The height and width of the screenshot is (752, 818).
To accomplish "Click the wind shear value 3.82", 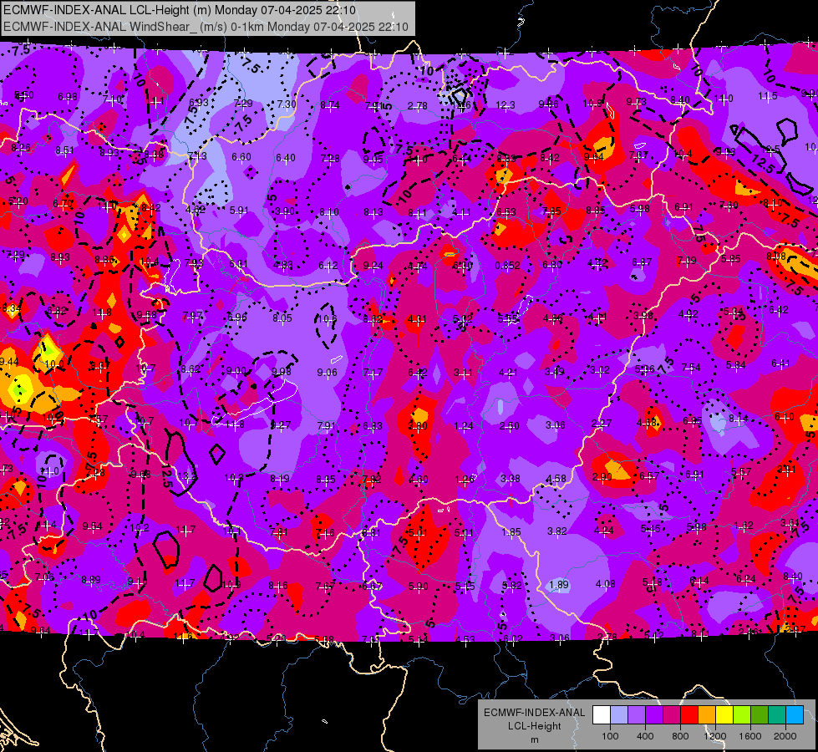I will [557, 531].
